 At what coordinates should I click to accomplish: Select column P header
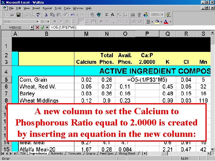tap(147, 34)
